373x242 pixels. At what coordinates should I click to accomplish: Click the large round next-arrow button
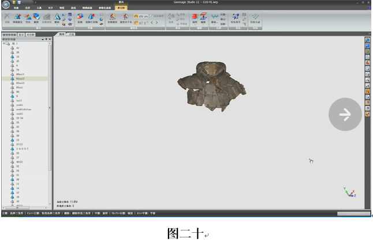pyautogui.click(x=345, y=115)
